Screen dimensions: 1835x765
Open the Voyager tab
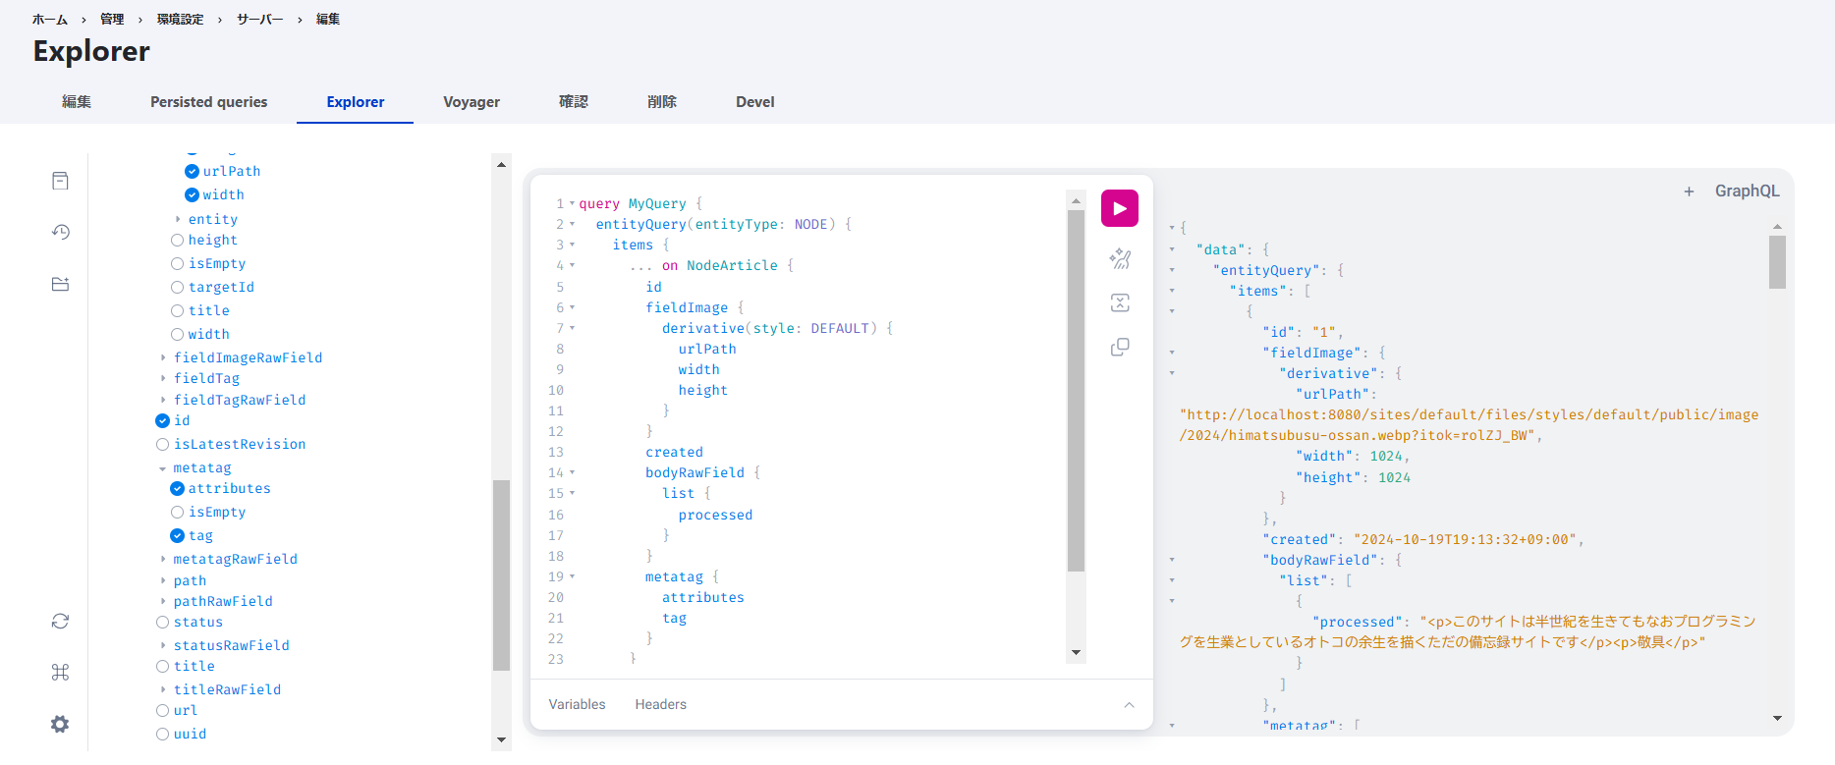coord(472,102)
